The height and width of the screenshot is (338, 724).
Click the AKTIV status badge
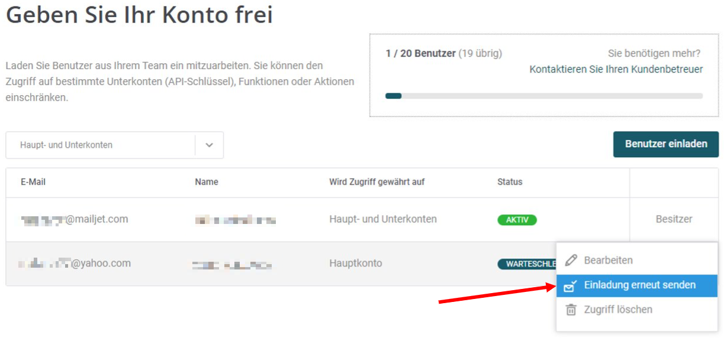pos(517,220)
